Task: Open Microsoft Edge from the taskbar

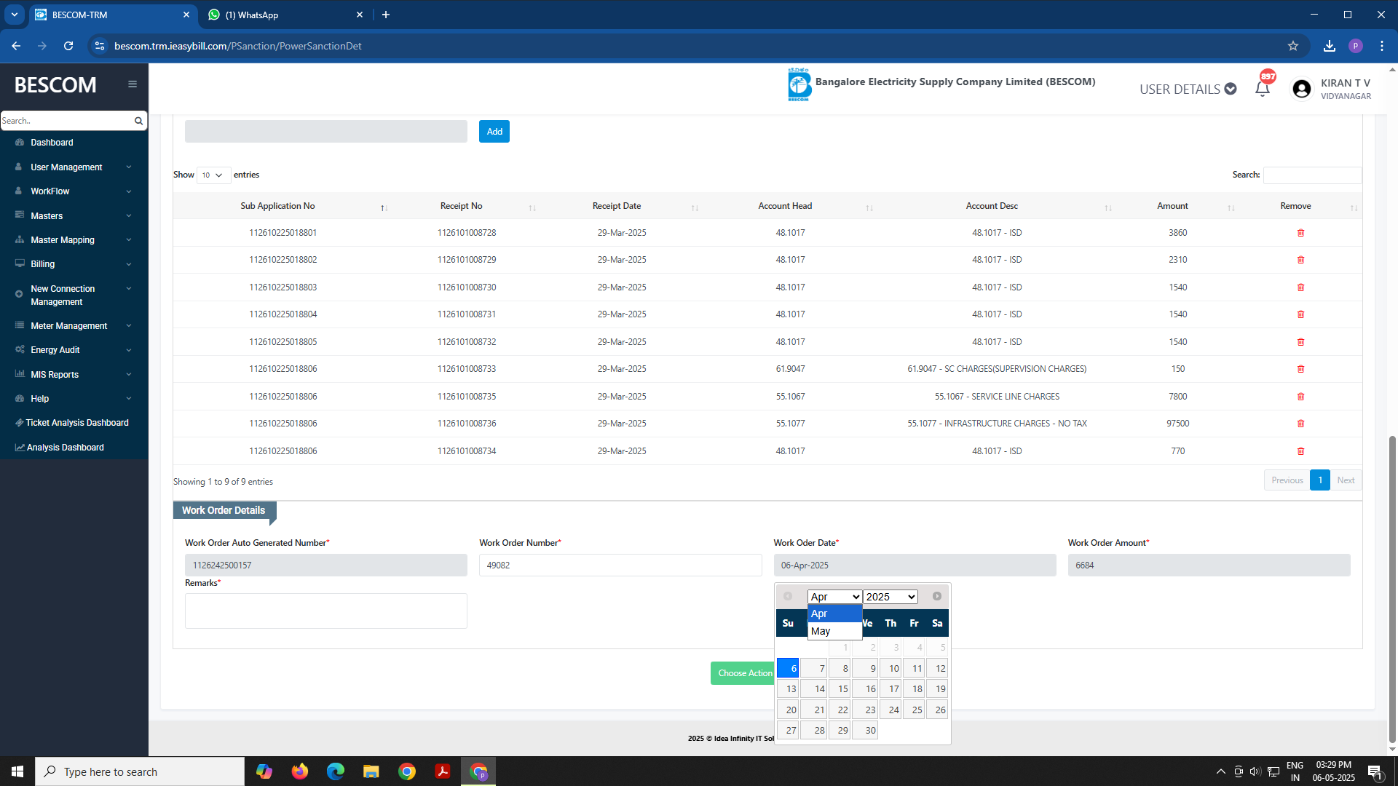Action: coord(336,771)
